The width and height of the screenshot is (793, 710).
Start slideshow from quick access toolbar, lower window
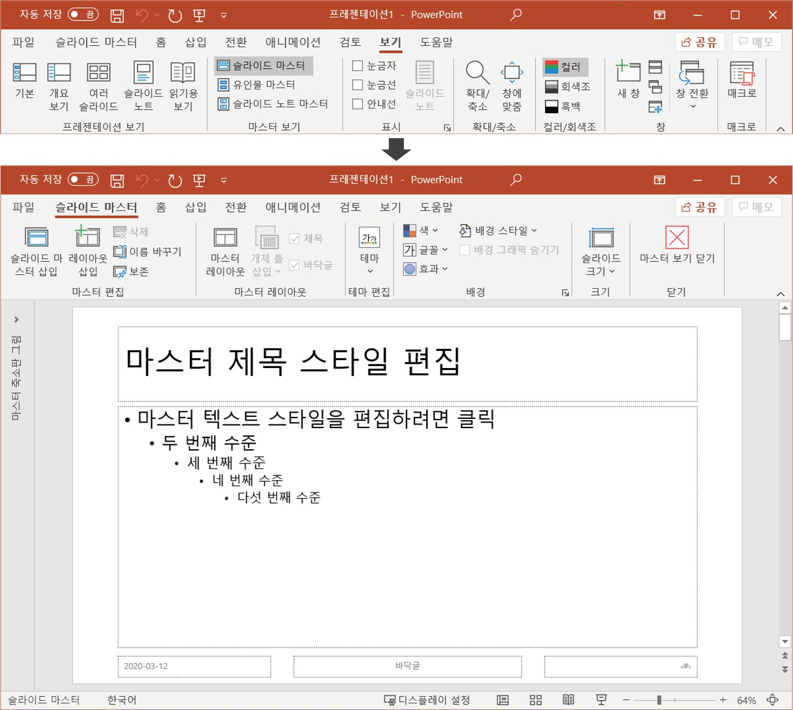click(199, 180)
